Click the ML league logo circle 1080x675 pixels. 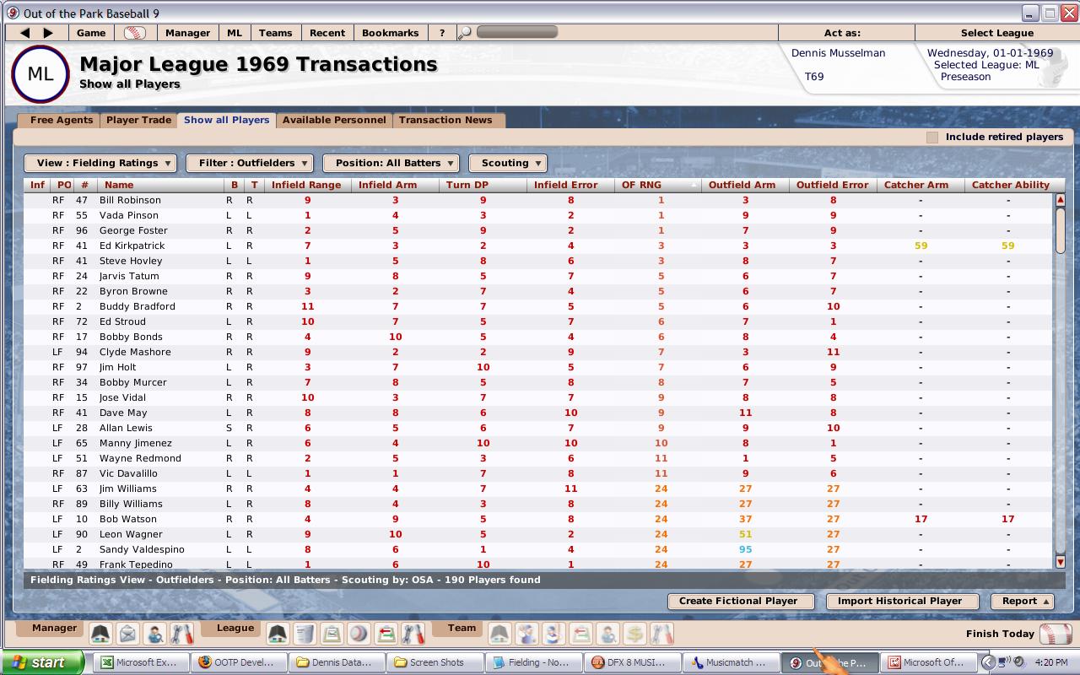coord(40,74)
